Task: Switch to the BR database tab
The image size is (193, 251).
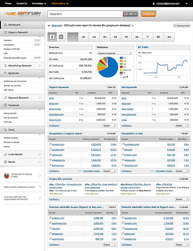Action: 158,37
